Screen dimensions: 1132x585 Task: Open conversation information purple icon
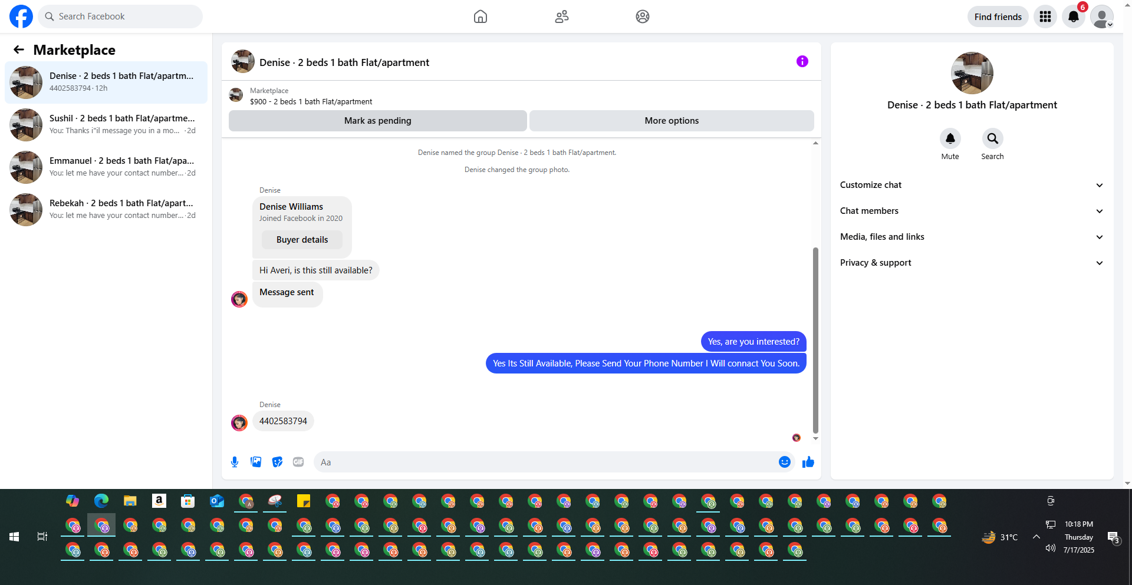pyautogui.click(x=802, y=61)
